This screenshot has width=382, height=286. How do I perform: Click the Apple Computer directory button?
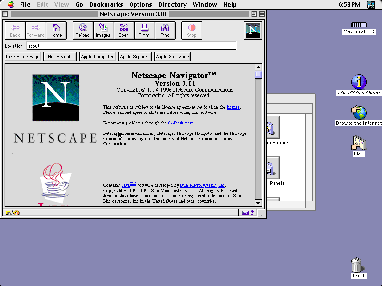click(x=97, y=56)
